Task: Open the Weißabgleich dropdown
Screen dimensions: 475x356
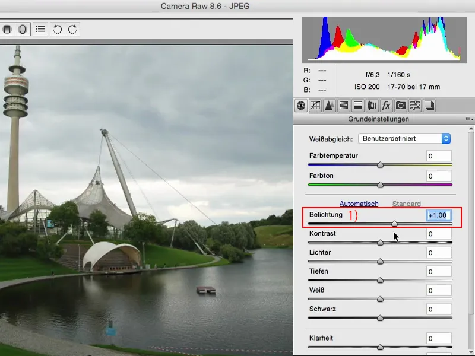Action: (404, 139)
